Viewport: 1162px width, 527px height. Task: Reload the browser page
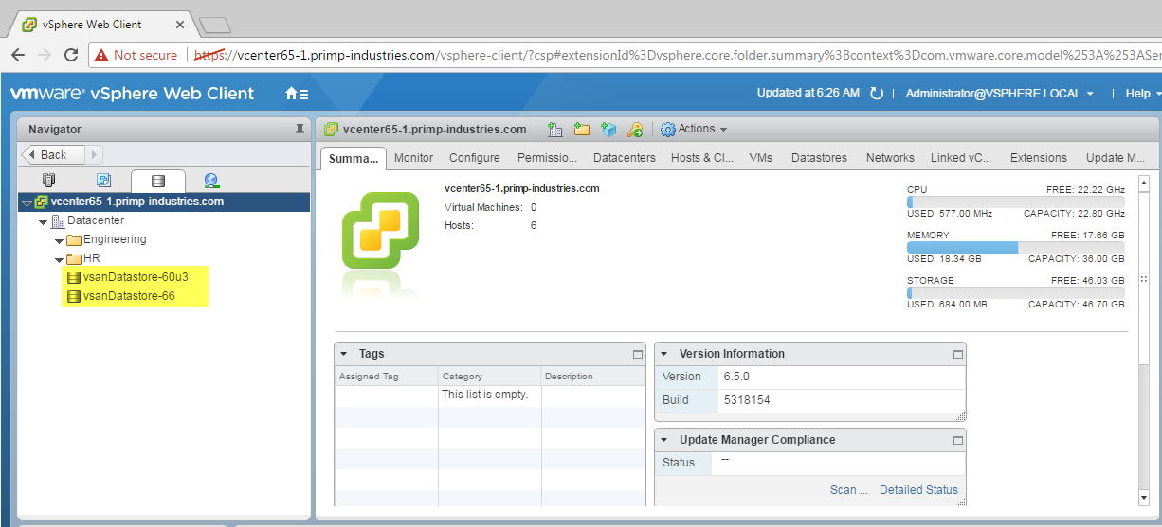70,55
